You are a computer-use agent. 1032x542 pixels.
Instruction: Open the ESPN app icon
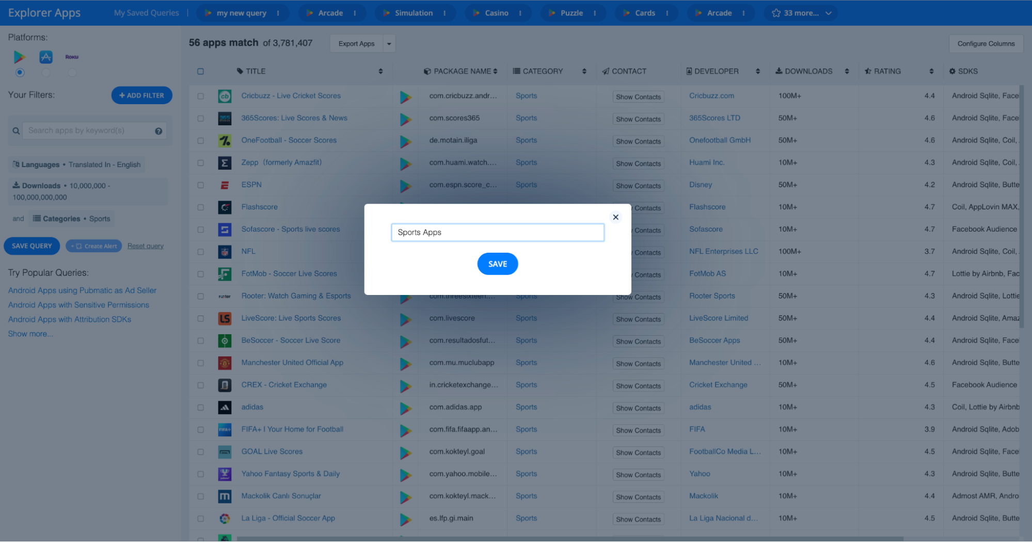click(x=225, y=185)
